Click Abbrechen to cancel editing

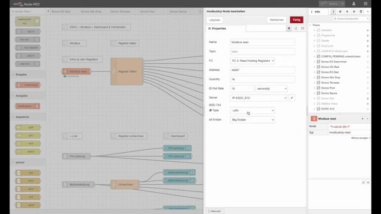coord(277,20)
